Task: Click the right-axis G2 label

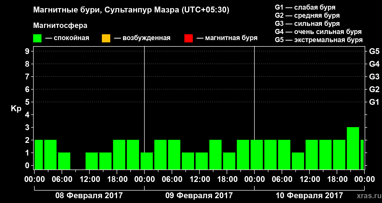Action: point(374,89)
